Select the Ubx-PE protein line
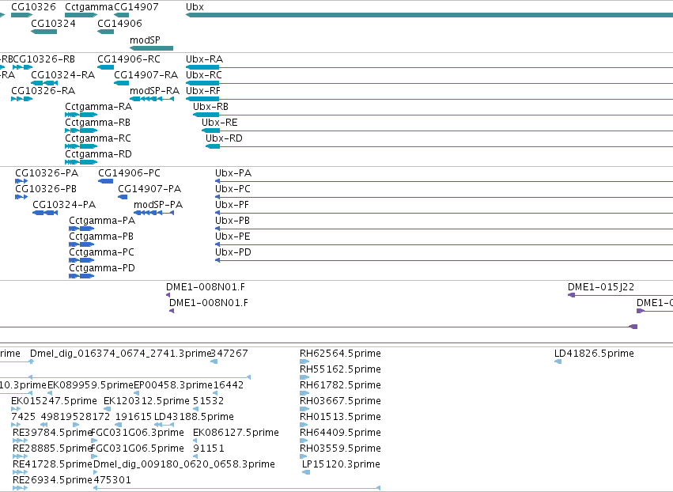Viewport: 673px width, 492px height. (x=444, y=244)
